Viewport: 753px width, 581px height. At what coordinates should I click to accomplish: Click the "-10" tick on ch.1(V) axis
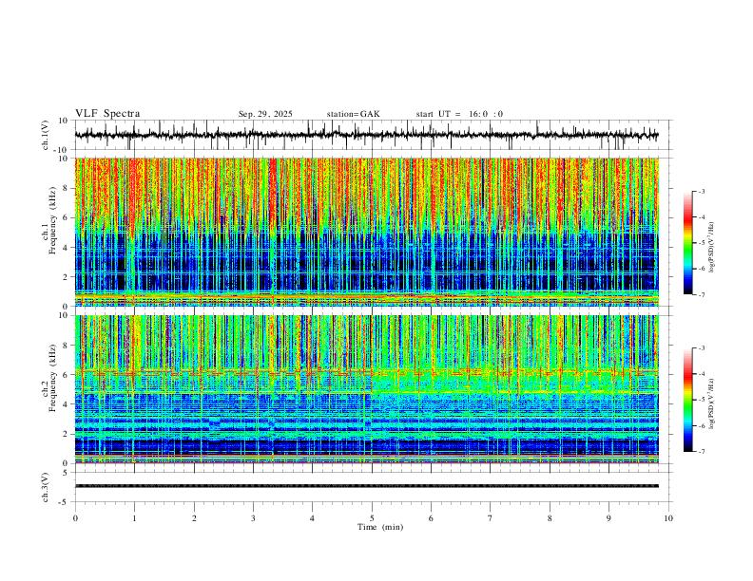(x=63, y=150)
